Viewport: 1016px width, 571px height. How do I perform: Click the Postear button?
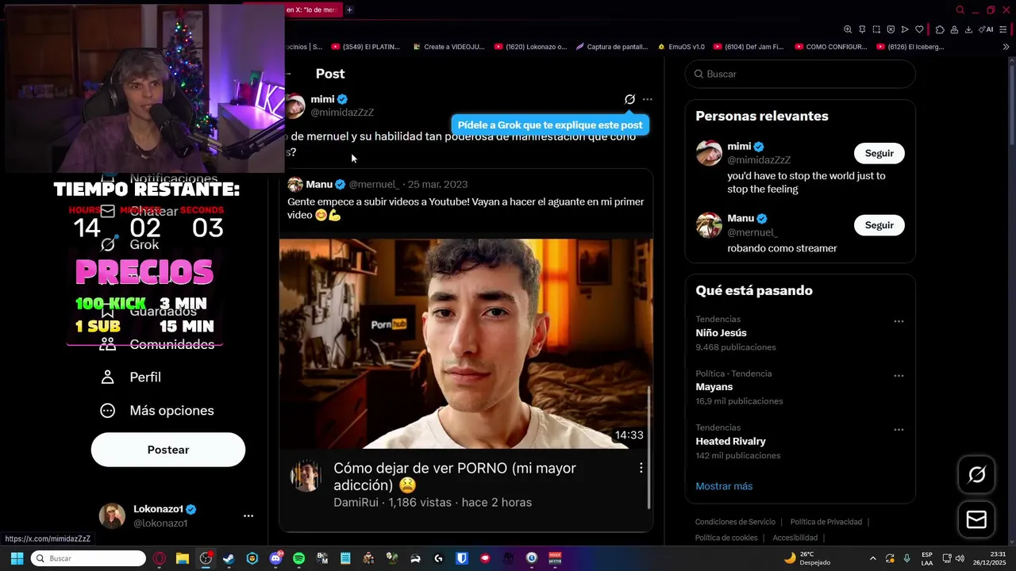coord(168,450)
